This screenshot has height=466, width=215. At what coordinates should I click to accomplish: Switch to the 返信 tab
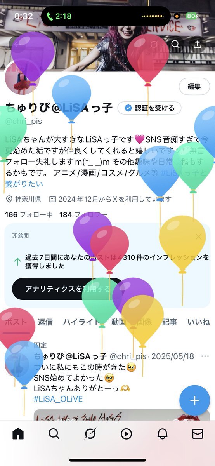(45, 322)
